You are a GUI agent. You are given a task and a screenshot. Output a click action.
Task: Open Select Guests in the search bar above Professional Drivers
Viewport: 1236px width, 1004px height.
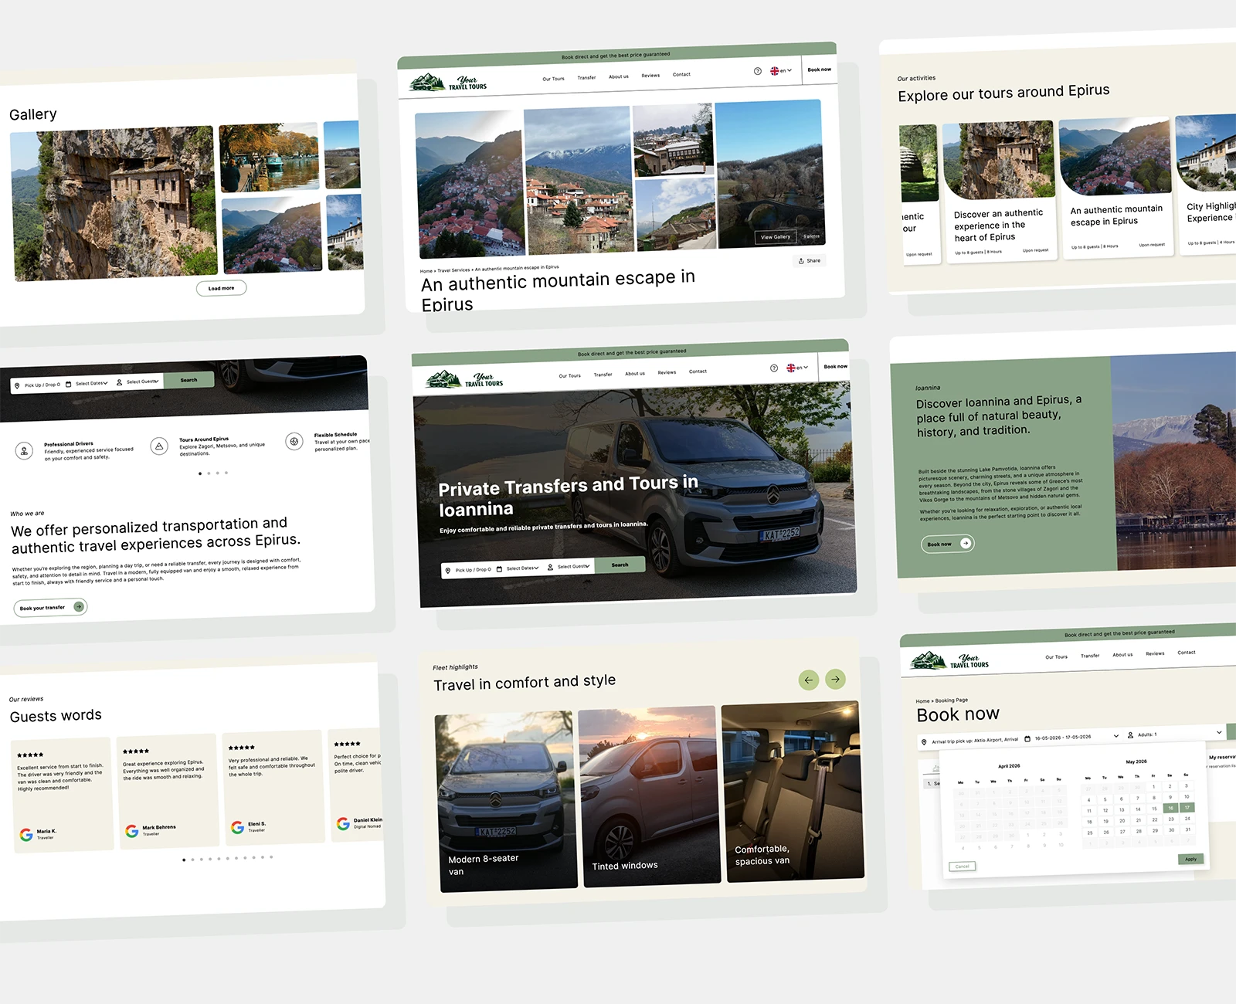(x=143, y=382)
